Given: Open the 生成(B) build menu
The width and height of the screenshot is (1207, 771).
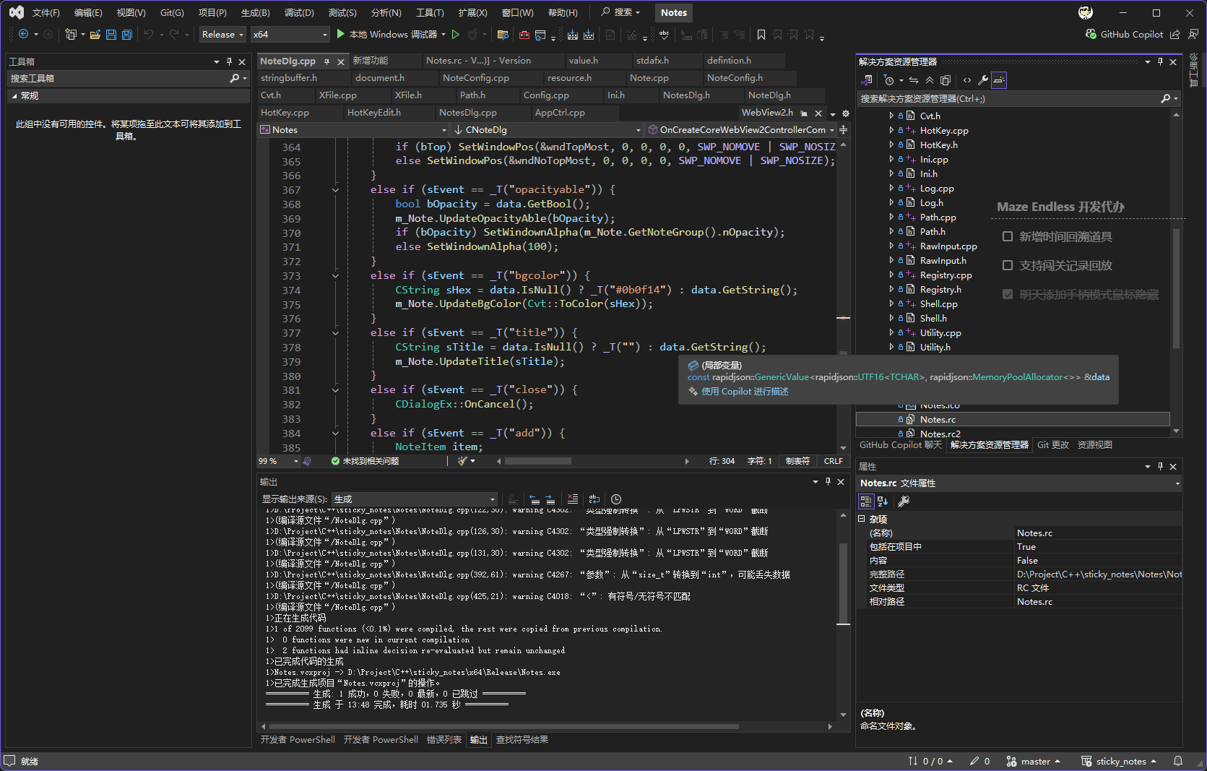Looking at the screenshot, I should pyautogui.click(x=255, y=13).
